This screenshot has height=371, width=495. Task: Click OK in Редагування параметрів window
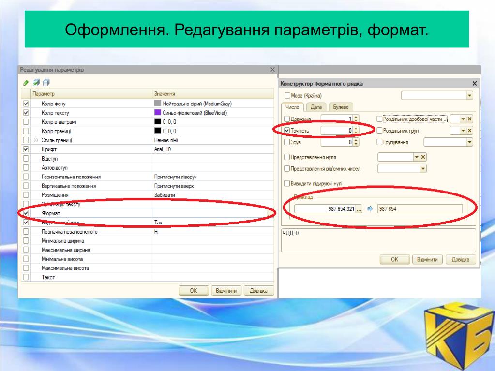pyautogui.click(x=194, y=291)
